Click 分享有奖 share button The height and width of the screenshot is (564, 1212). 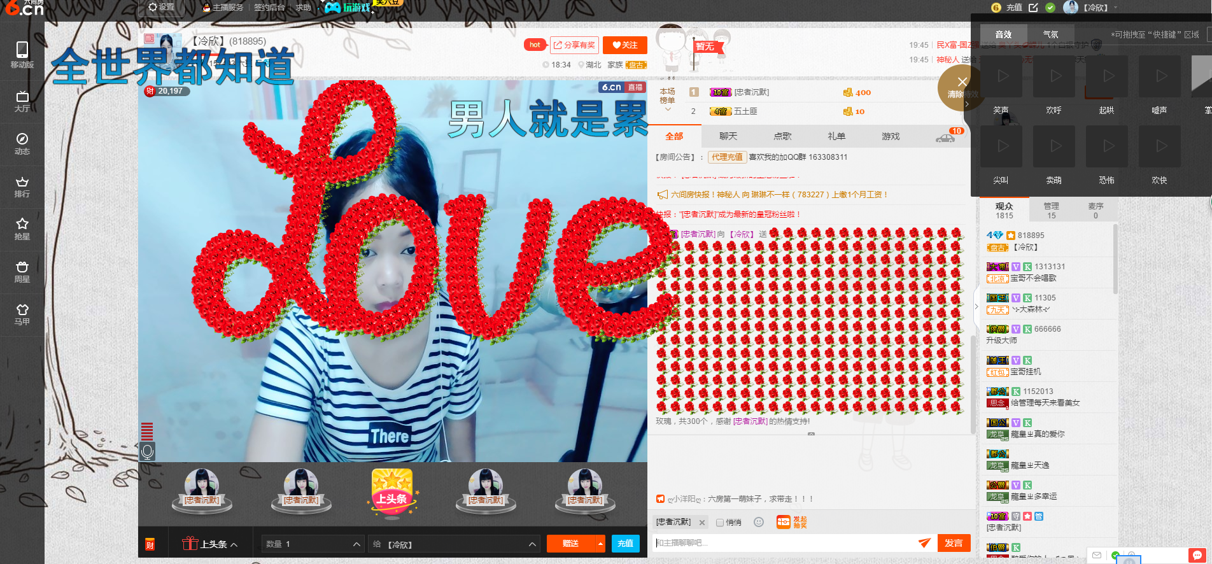(574, 45)
